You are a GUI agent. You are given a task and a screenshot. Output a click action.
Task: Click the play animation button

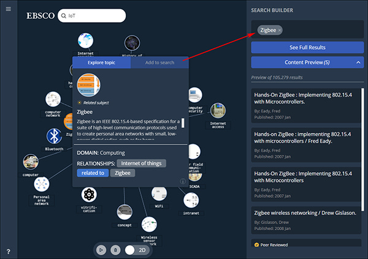click(x=101, y=250)
